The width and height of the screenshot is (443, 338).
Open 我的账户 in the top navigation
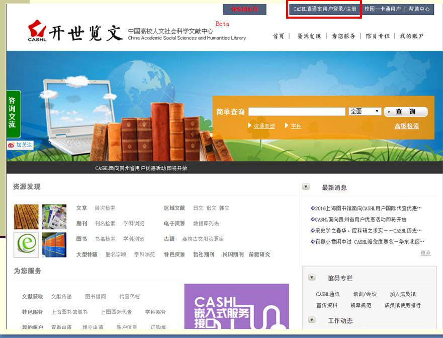412,36
